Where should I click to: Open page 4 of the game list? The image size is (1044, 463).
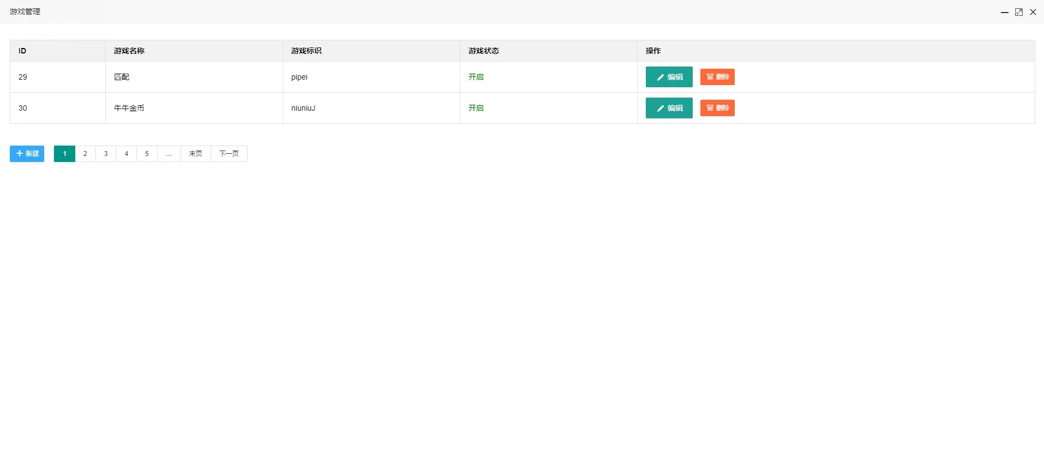click(x=126, y=154)
